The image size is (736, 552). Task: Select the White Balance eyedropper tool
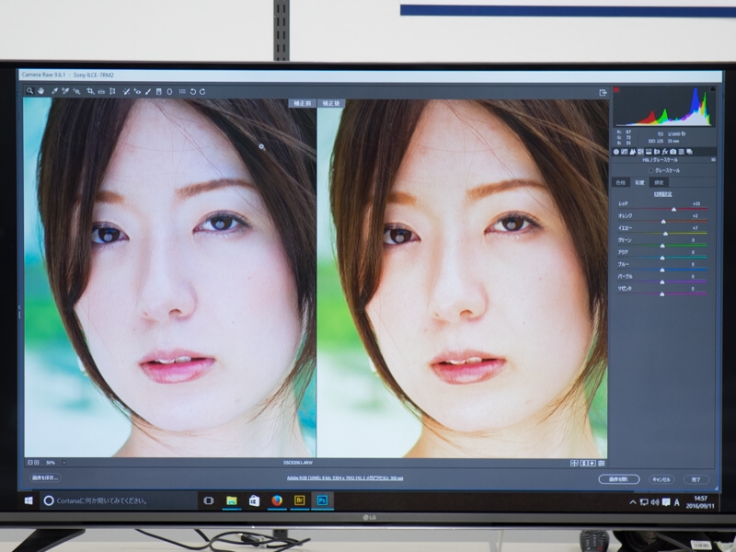point(54,91)
